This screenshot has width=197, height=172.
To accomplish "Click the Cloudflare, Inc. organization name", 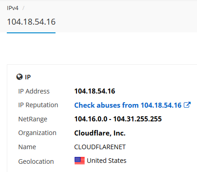I will pos(100,133).
